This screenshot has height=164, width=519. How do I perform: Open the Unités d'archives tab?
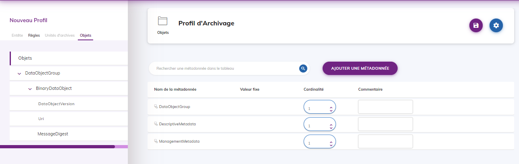[x=60, y=35]
